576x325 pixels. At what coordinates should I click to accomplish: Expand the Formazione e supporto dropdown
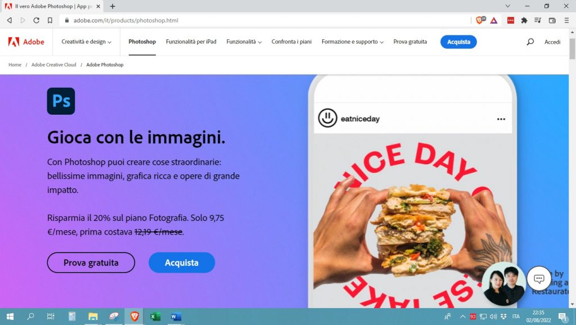click(x=352, y=42)
